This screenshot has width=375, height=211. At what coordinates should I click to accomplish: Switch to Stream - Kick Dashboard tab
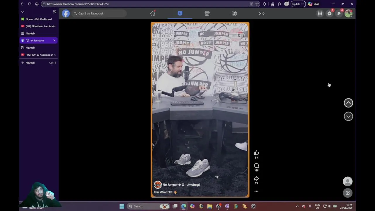38,19
